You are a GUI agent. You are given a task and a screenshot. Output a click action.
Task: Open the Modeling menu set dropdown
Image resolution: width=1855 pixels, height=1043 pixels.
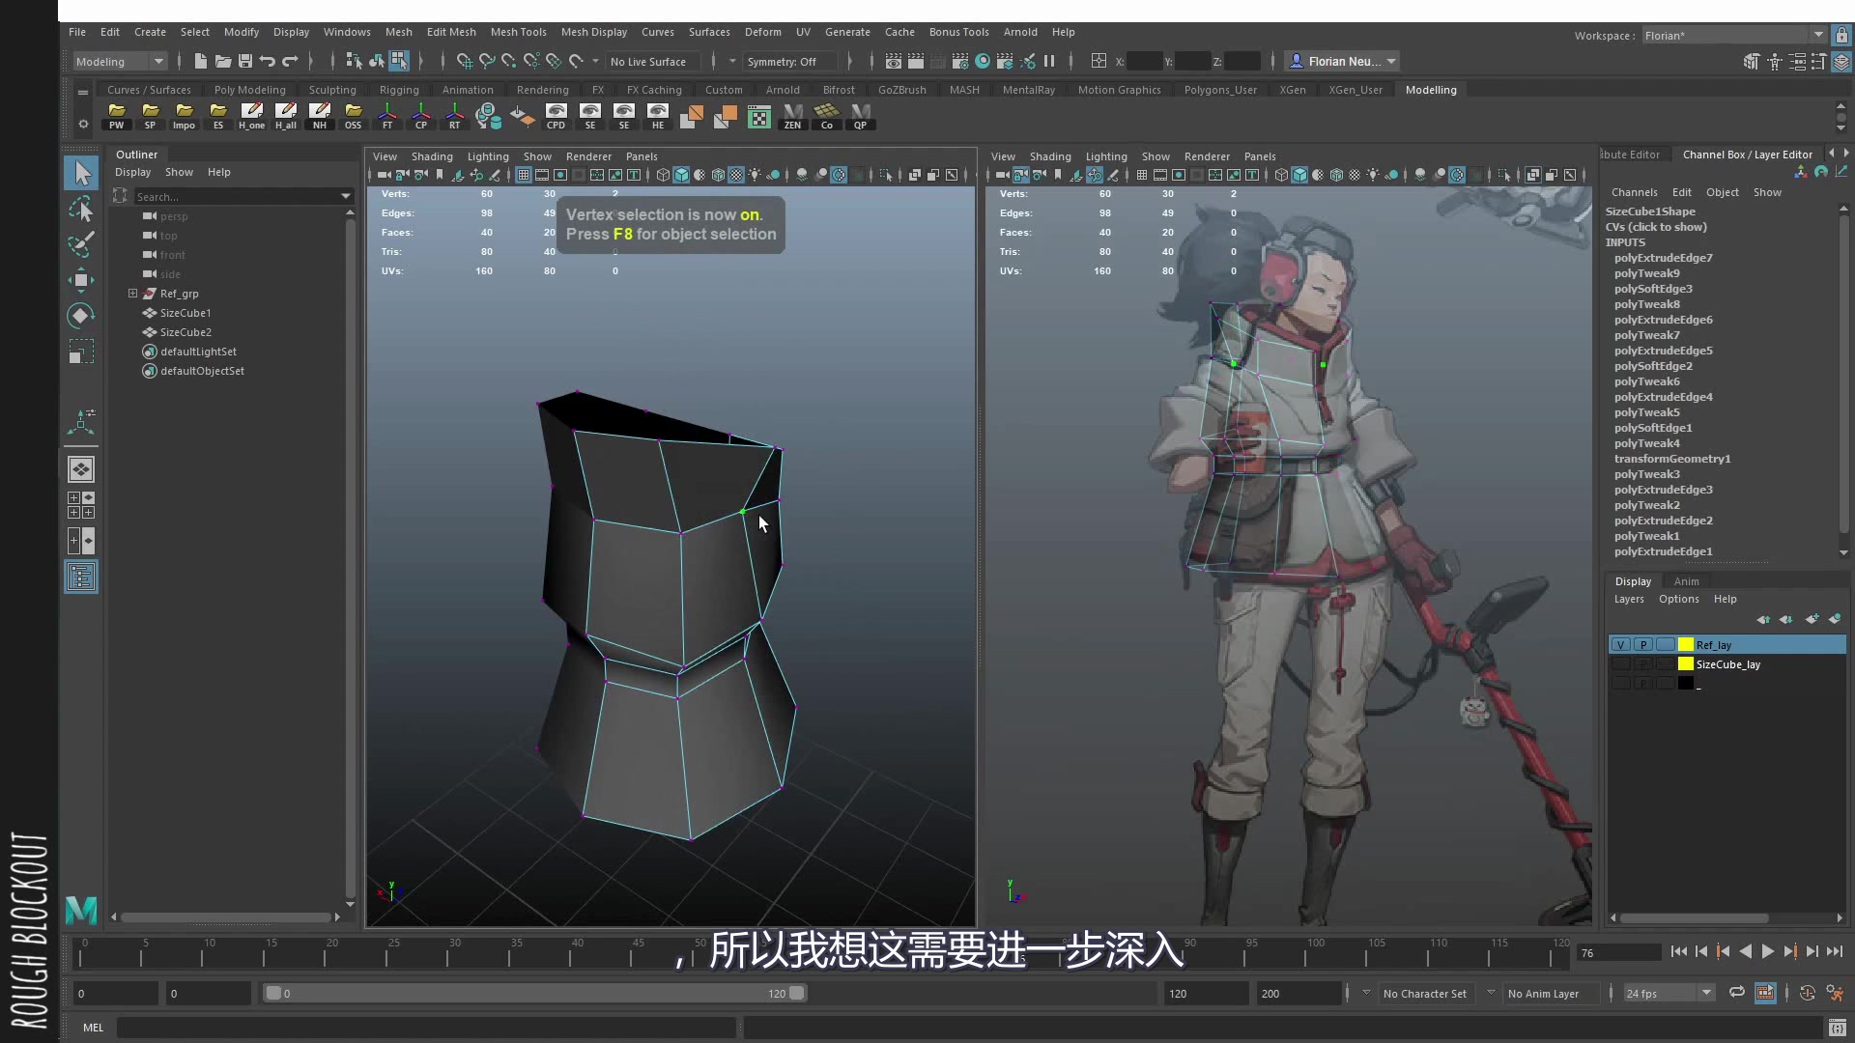tap(118, 61)
